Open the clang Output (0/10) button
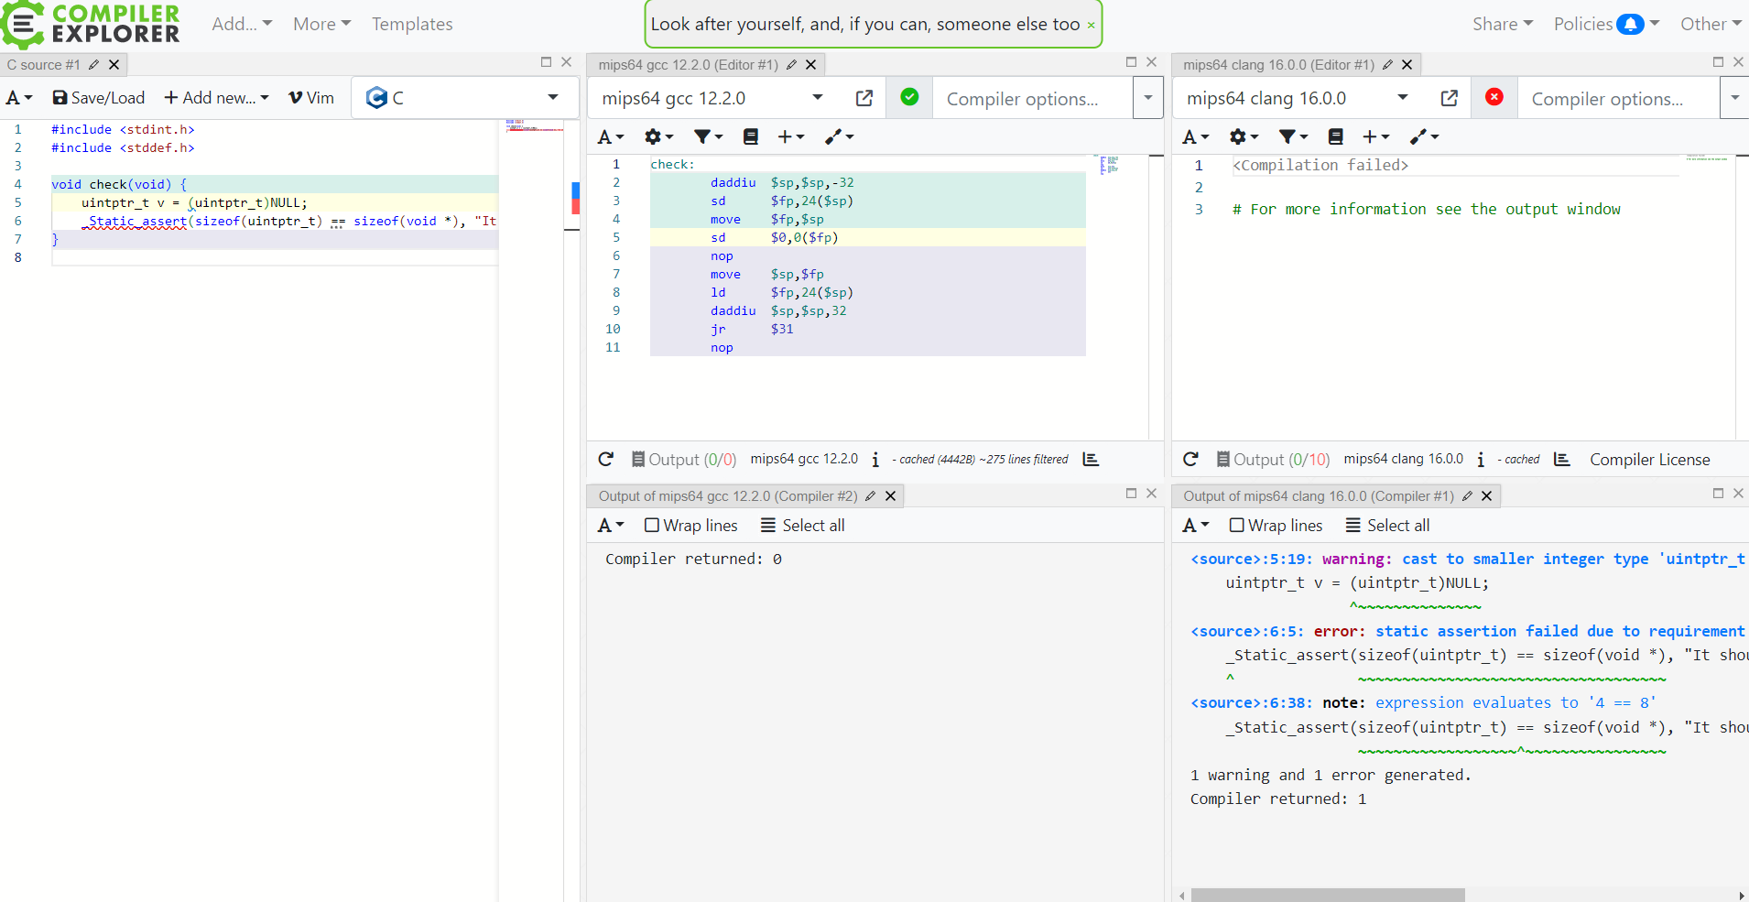This screenshot has height=902, width=1749. point(1273,460)
